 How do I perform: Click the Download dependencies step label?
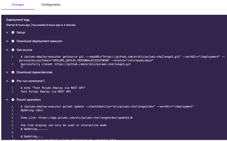[x=35, y=72]
